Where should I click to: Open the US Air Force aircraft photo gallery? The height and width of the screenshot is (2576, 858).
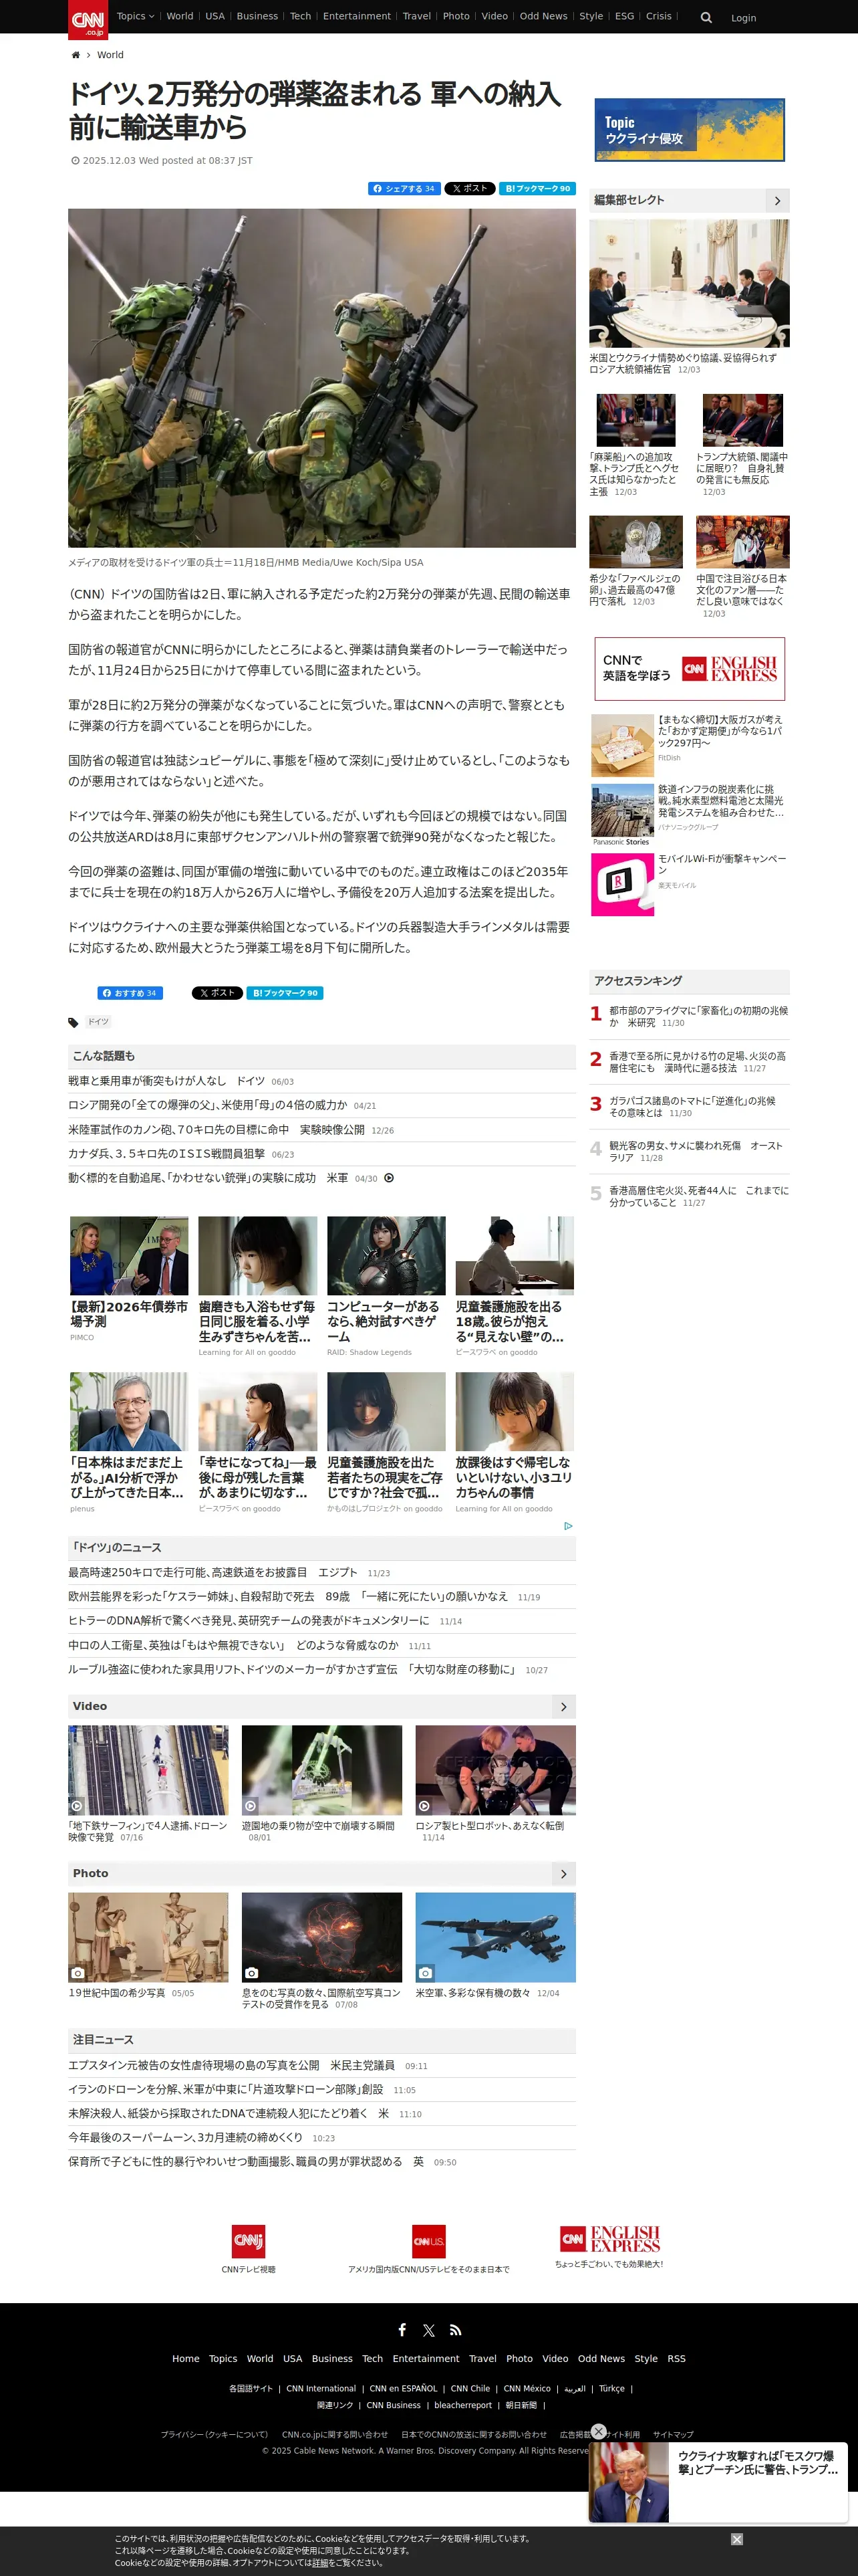pyautogui.click(x=495, y=1937)
